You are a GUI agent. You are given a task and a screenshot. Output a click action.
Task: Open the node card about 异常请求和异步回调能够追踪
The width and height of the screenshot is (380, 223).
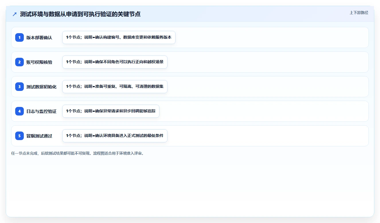[111, 111]
